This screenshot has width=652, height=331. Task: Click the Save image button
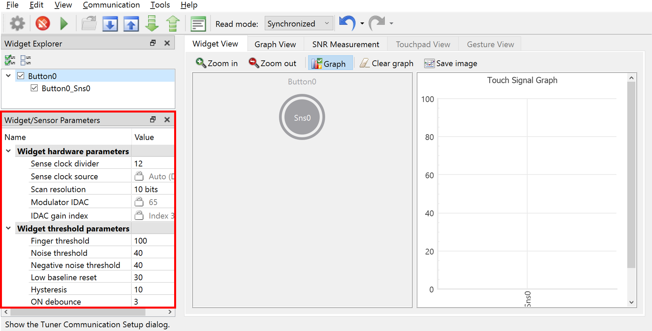(x=451, y=63)
